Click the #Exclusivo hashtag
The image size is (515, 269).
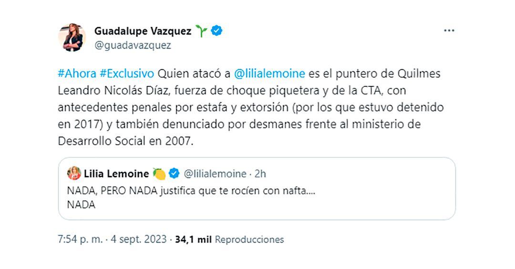pos(127,74)
